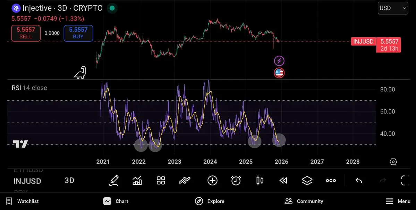Click the red SELL 5.5557 button

26,33
